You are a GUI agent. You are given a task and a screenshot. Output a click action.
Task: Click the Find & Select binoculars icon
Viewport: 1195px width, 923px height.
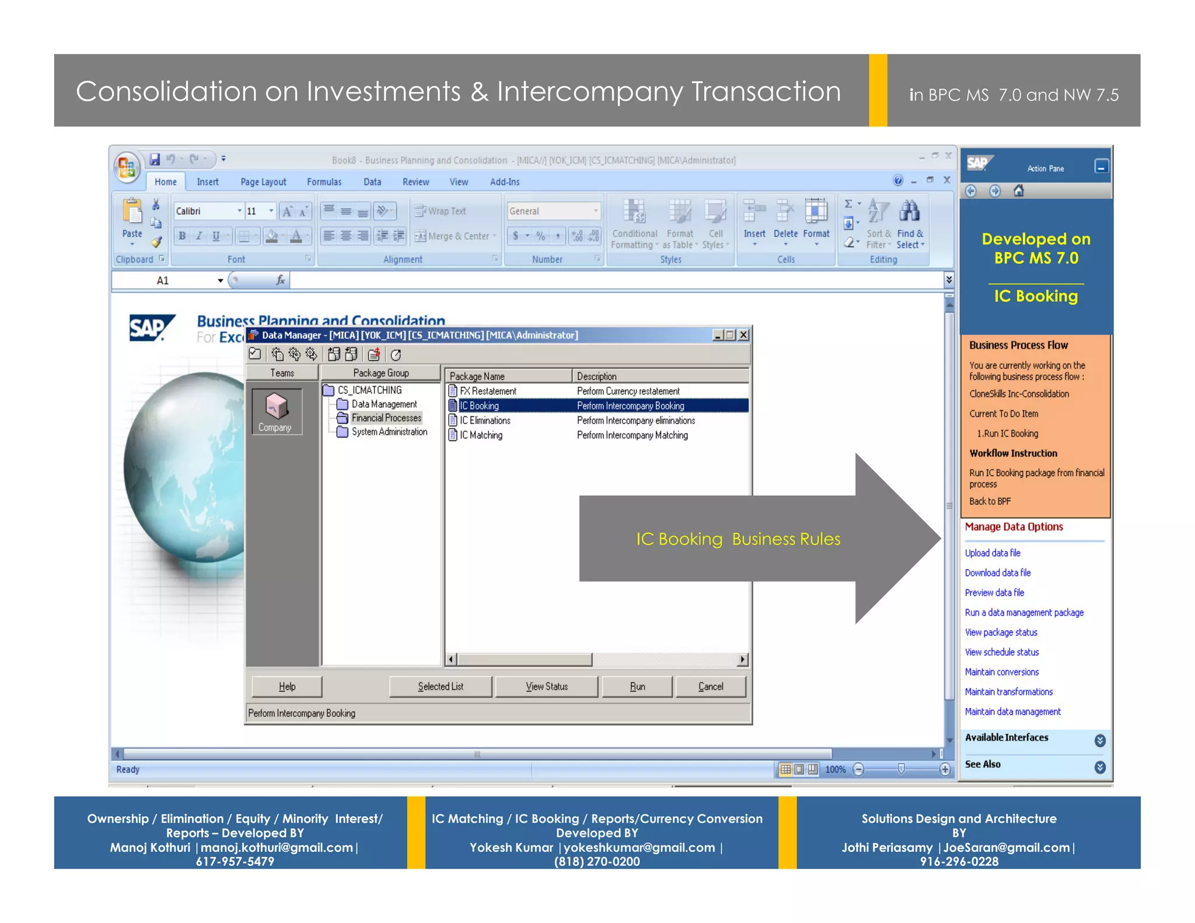[910, 211]
